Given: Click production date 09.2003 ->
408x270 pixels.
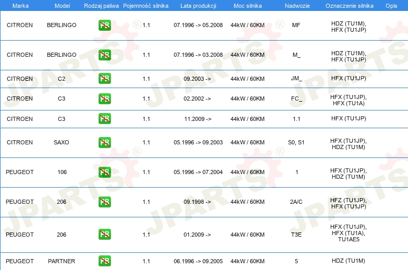Looking at the screenshot, I should (197, 79).
